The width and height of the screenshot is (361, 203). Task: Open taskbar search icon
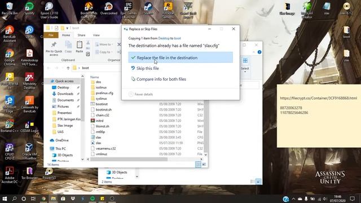click(14, 198)
